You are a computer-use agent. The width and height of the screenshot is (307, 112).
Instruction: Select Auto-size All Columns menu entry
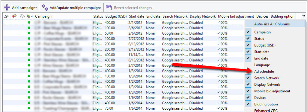(275, 24)
